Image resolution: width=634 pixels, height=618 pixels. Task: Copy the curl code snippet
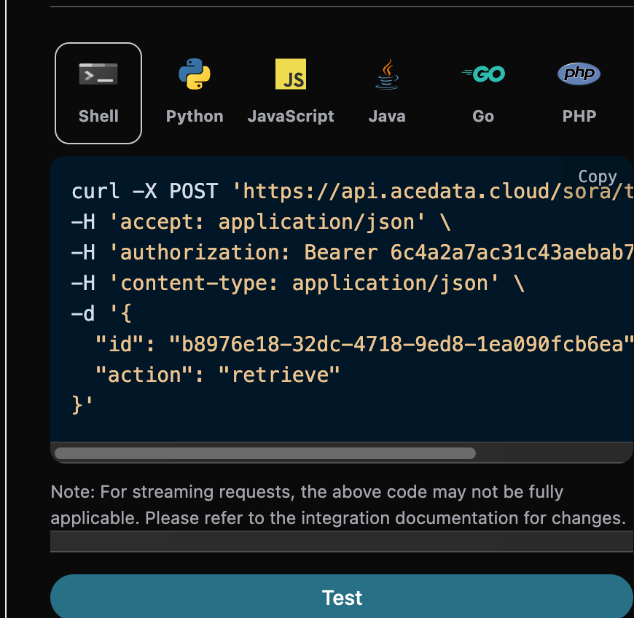tap(597, 176)
